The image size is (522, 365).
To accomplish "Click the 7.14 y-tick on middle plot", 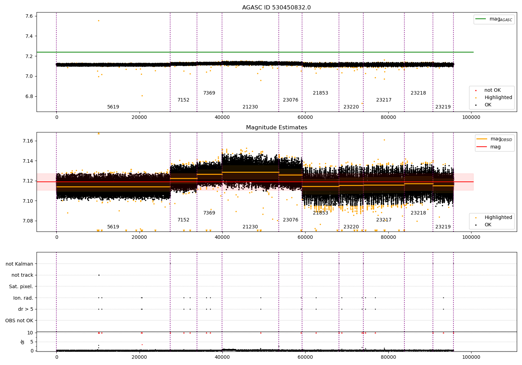I will click(x=28, y=161).
